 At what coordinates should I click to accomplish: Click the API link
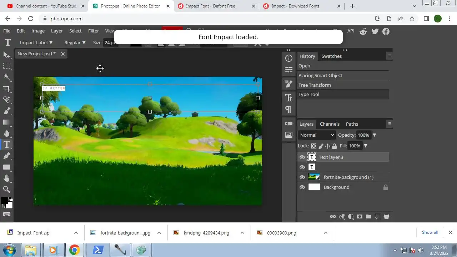(x=351, y=31)
